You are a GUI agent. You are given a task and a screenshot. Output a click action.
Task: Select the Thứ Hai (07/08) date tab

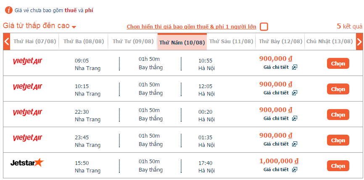tap(34, 42)
